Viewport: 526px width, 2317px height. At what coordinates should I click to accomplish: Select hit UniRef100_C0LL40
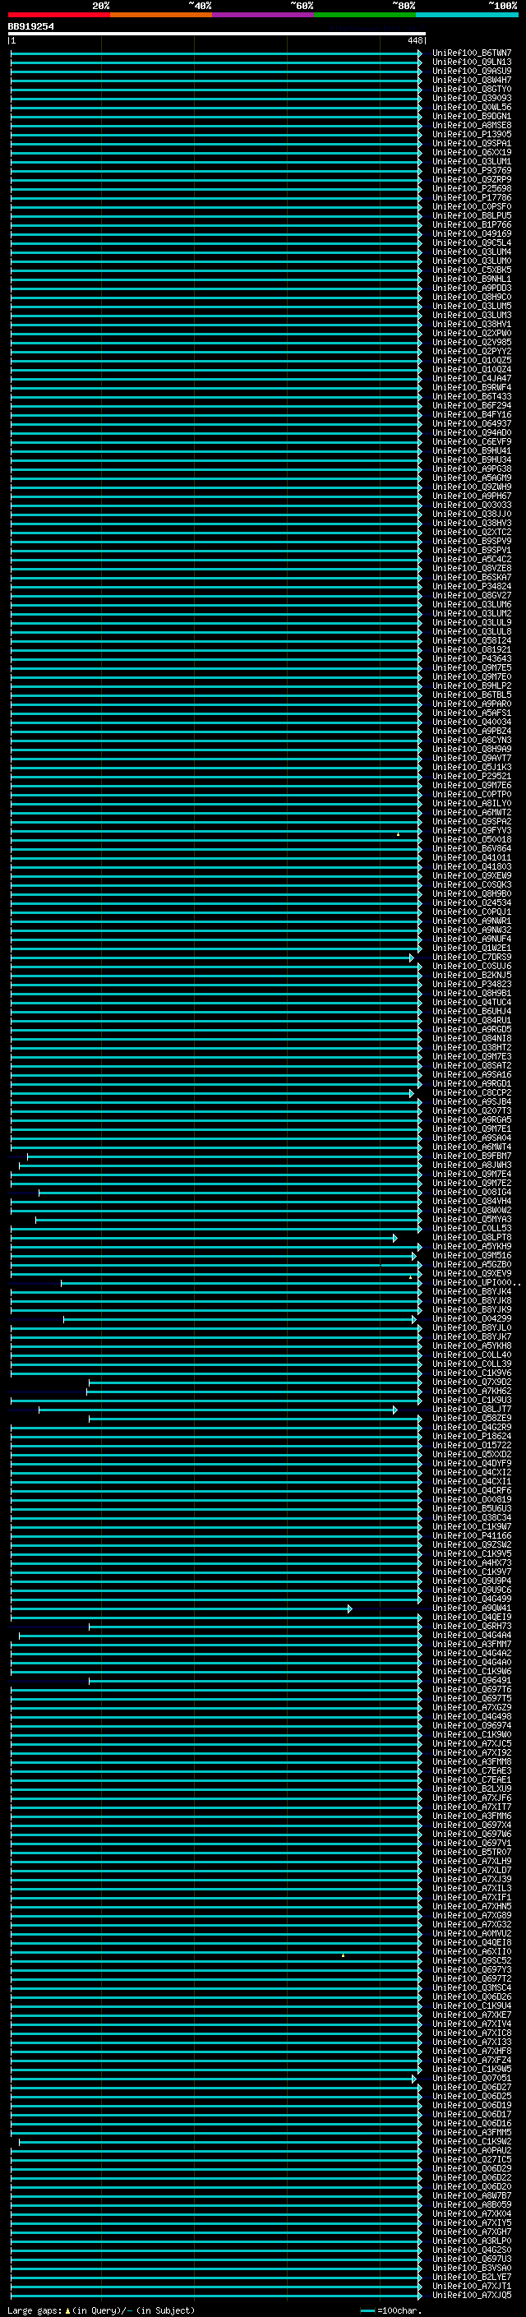click(x=471, y=1355)
